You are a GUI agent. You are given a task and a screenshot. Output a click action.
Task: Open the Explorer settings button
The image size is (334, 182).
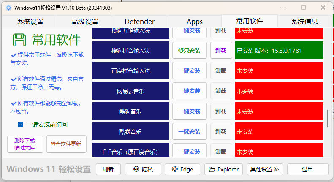pos(223,169)
